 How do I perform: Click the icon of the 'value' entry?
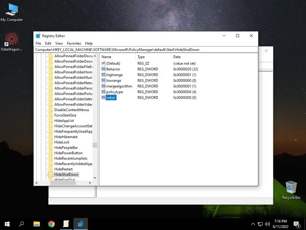click(103, 97)
